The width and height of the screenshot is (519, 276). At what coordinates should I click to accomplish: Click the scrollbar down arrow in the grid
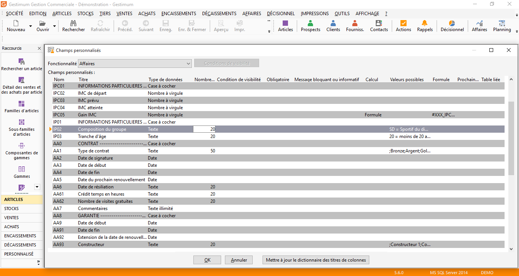[511, 249]
